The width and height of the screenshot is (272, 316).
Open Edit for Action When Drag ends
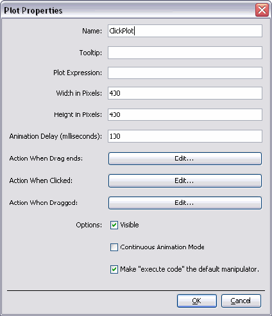(x=185, y=159)
